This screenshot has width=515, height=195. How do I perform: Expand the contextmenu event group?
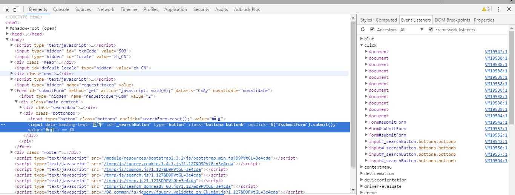(x=362, y=167)
